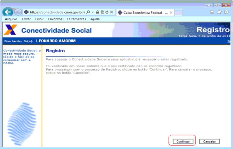The height and width of the screenshot is (149, 233).
Task: Expand the address bar dropdown arrow
Action: [93, 12]
